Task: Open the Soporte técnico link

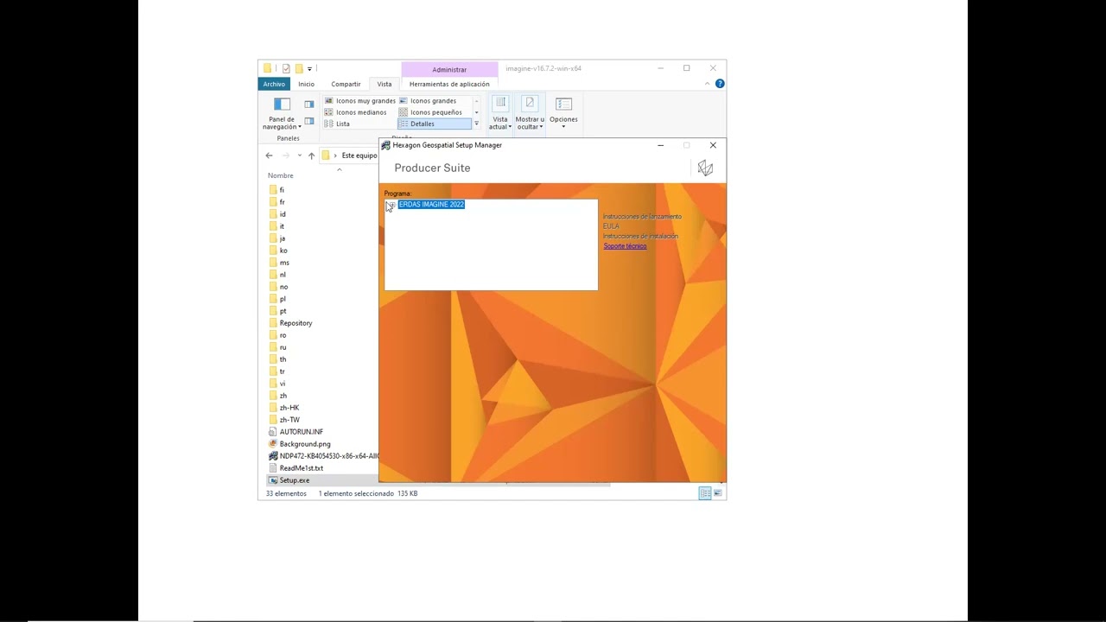Action: coord(625,246)
